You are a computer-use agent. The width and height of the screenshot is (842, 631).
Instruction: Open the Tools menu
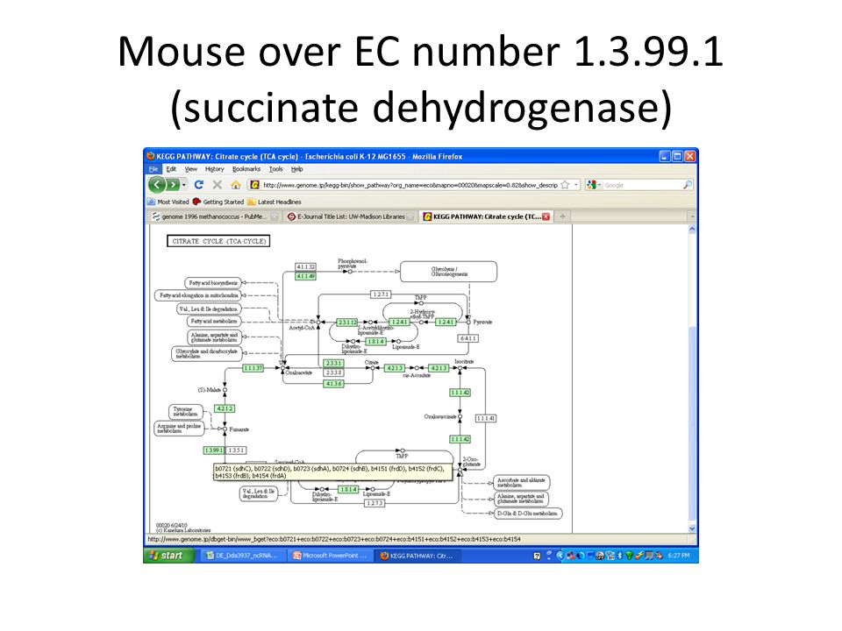click(x=275, y=169)
